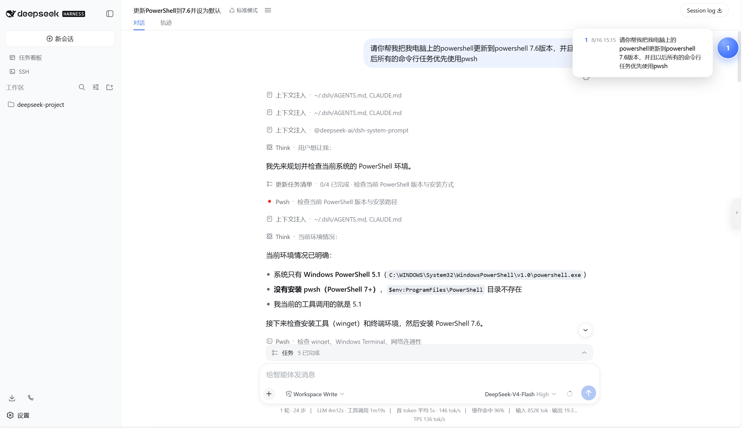Click the red status dot before Pwsh

[270, 202]
